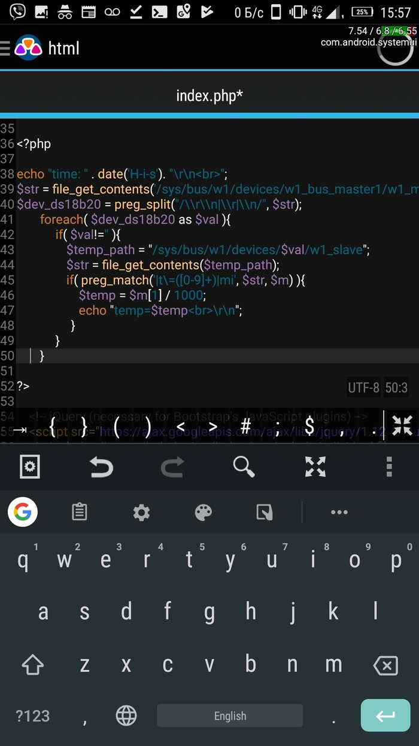Image resolution: width=419 pixels, height=746 pixels.
Task: Toggle shift key on keyboard
Action: pyautogui.click(x=32, y=664)
